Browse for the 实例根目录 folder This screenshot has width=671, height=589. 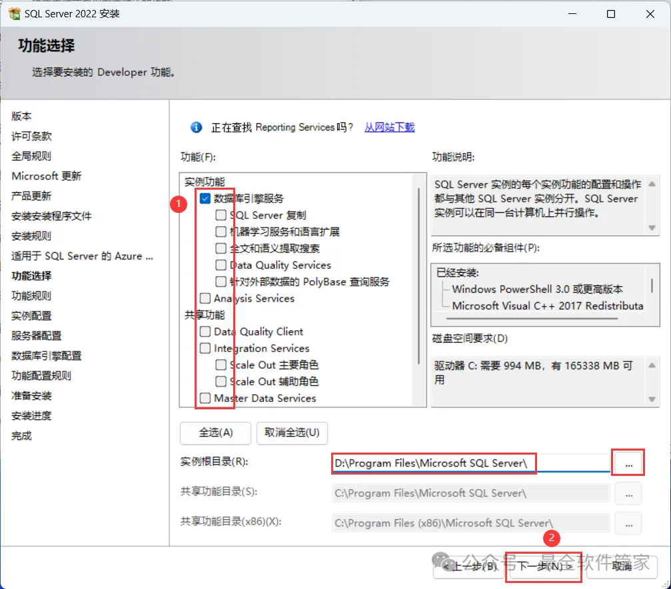point(628,463)
